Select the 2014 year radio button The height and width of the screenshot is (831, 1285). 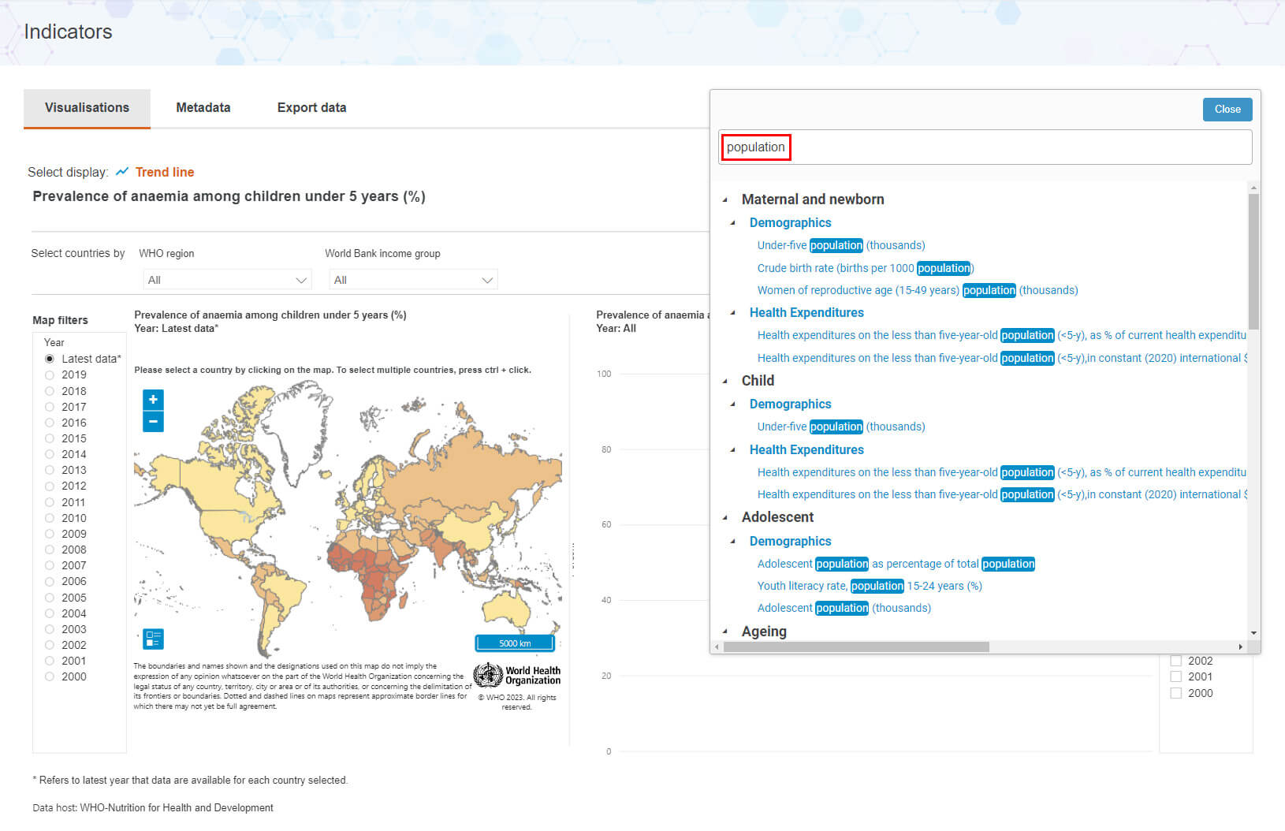click(x=50, y=454)
